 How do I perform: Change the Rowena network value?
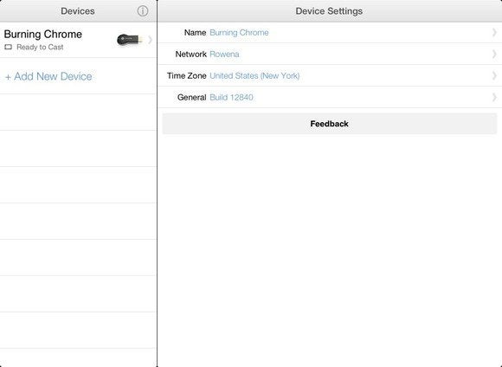(224, 55)
